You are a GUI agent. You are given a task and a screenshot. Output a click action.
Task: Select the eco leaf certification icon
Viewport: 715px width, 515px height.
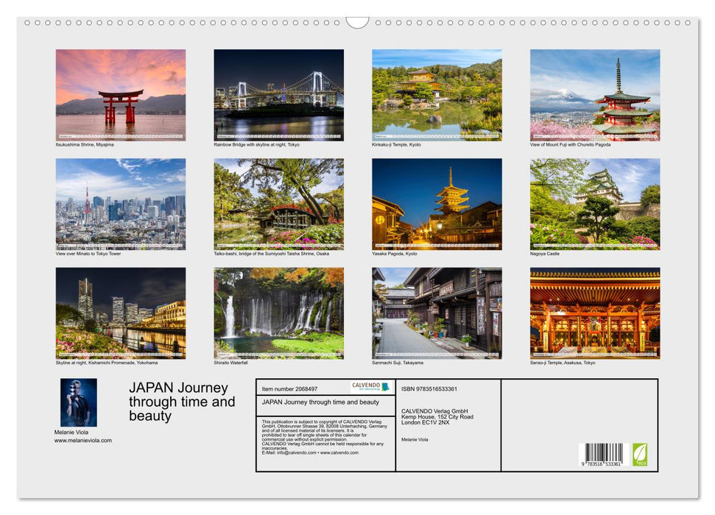[x=639, y=455]
